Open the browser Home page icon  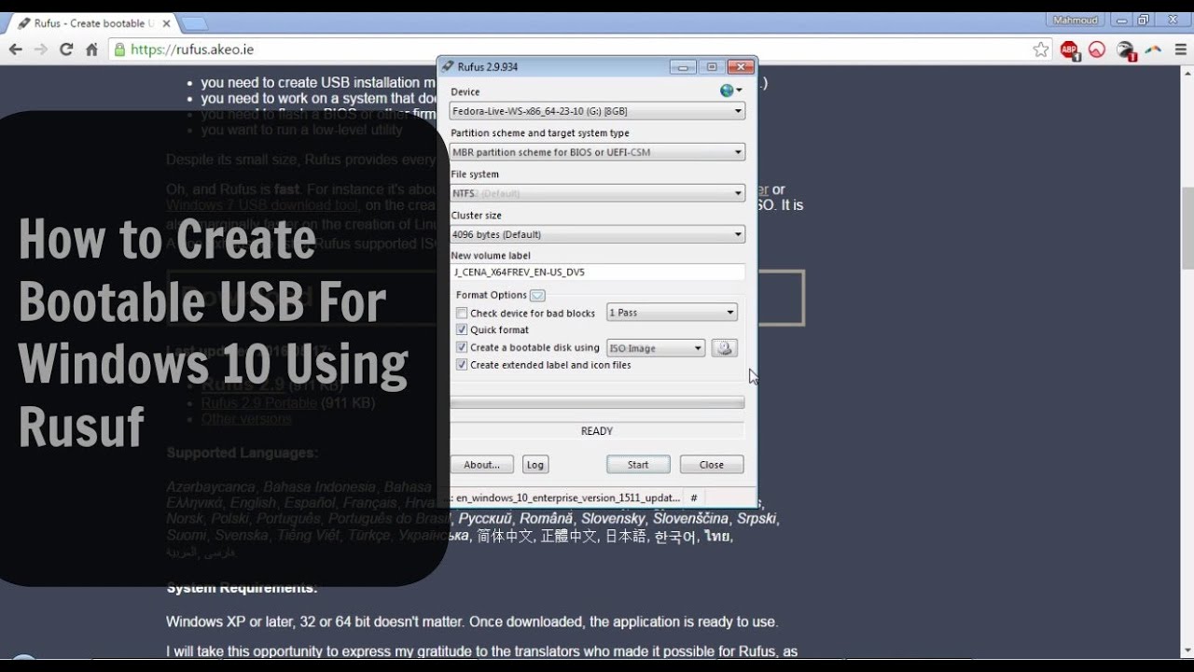click(x=91, y=49)
